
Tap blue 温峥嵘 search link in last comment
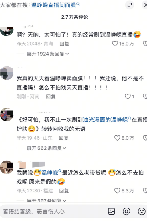(x=51, y=173)
